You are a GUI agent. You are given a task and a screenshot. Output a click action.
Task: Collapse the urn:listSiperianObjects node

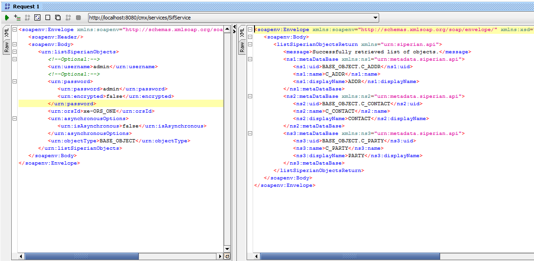14,52
